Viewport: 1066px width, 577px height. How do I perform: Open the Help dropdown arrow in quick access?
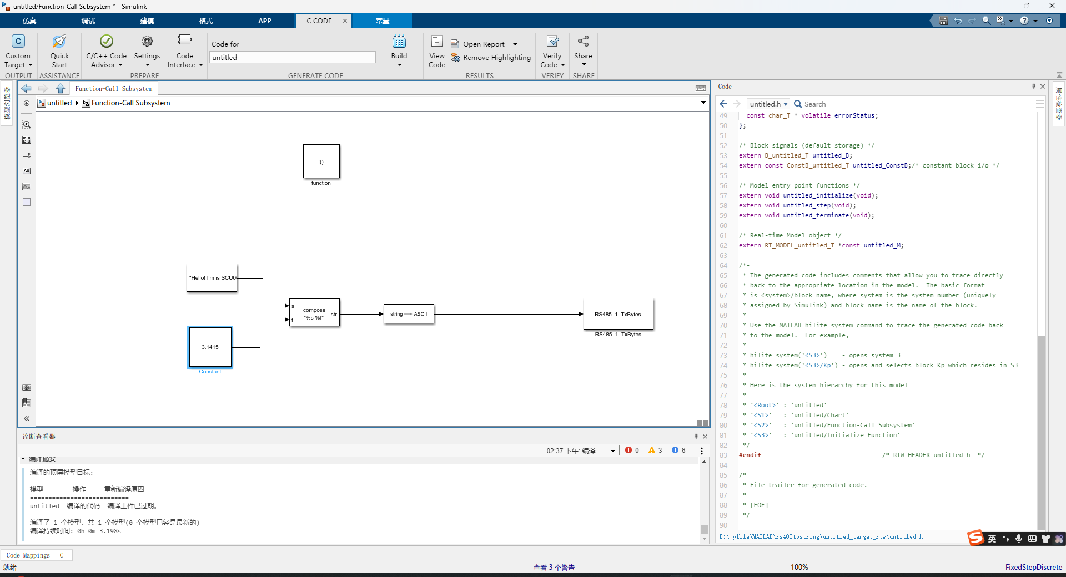tap(1035, 21)
